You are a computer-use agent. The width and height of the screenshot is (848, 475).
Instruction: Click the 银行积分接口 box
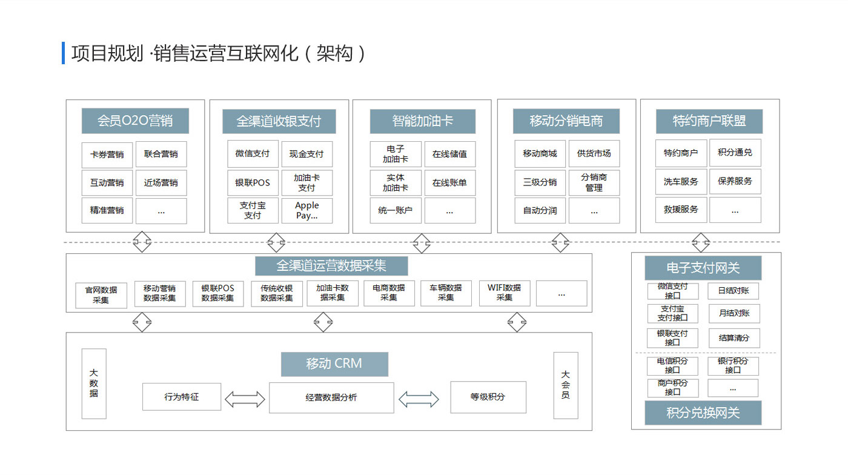pyautogui.click(x=733, y=366)
